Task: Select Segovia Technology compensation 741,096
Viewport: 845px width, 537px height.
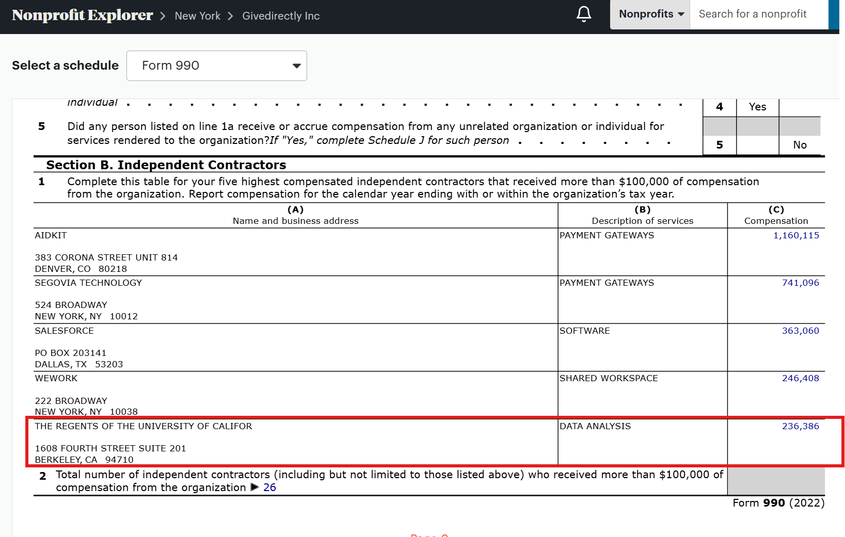Action: coord(801,283)
